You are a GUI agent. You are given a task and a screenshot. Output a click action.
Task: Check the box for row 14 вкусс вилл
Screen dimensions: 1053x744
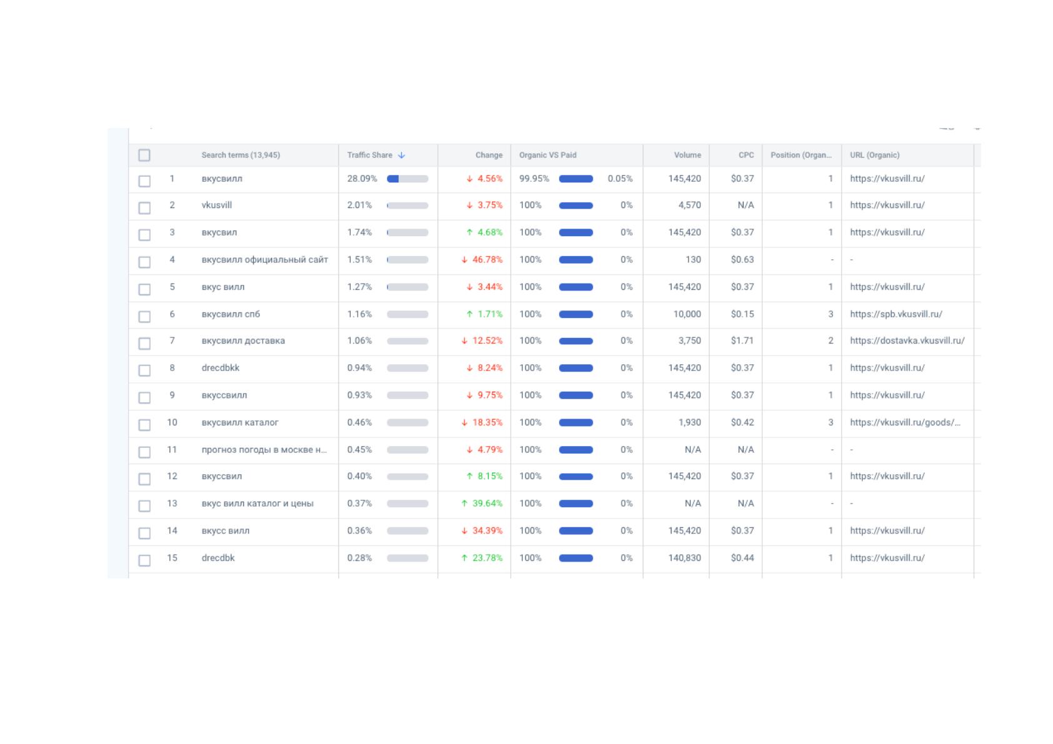point(144,533)
